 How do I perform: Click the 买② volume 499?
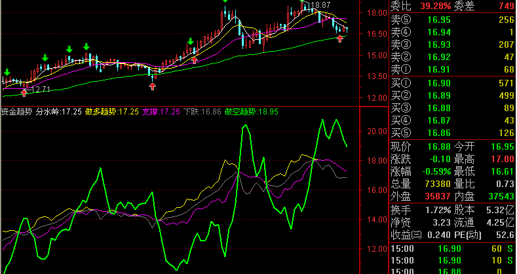[507, 95]
